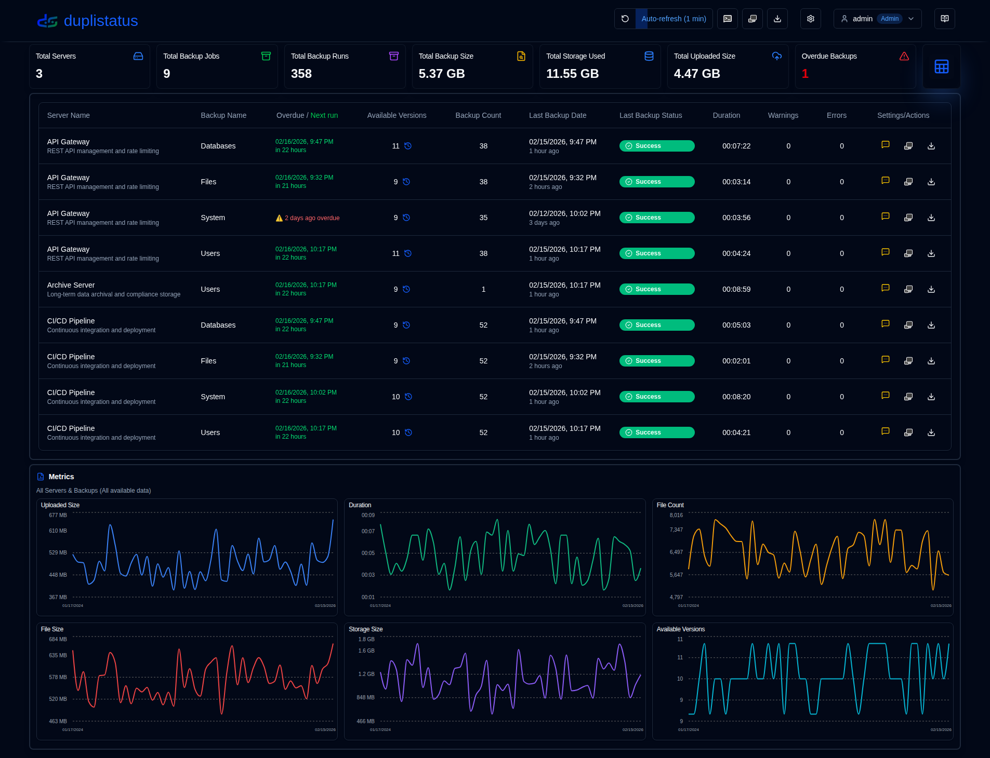Screen dimensions: 990x758
Task: Open the admin user dropdown
Action: (x=877, y=19)
